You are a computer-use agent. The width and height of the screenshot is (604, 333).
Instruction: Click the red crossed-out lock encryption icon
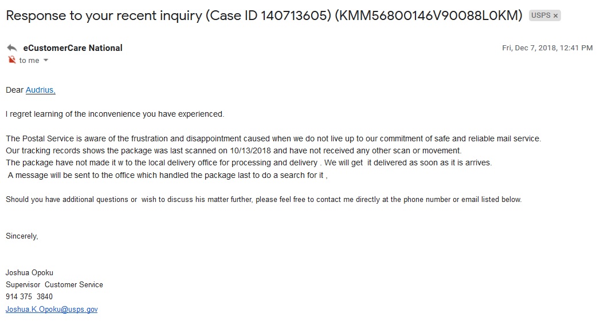[12, 60]
